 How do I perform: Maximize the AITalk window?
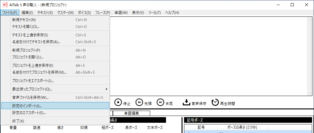292,5
